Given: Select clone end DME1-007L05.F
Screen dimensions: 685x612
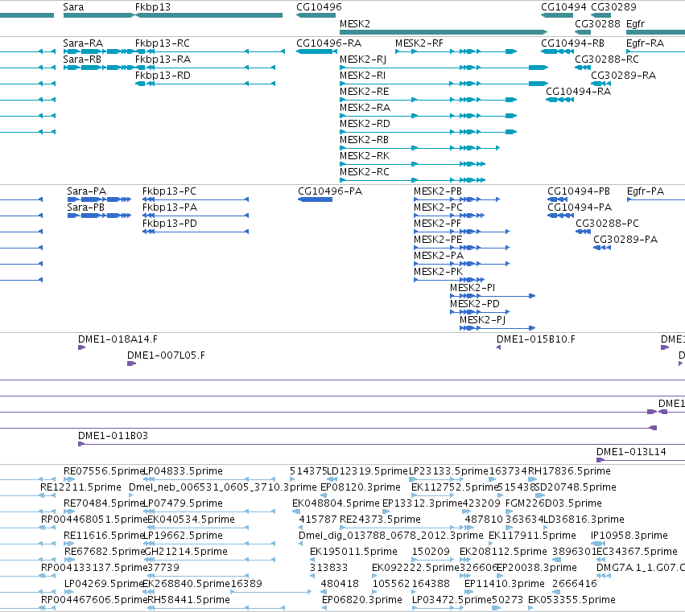Looking at the screenshot, I should click(x=166, y=355).
